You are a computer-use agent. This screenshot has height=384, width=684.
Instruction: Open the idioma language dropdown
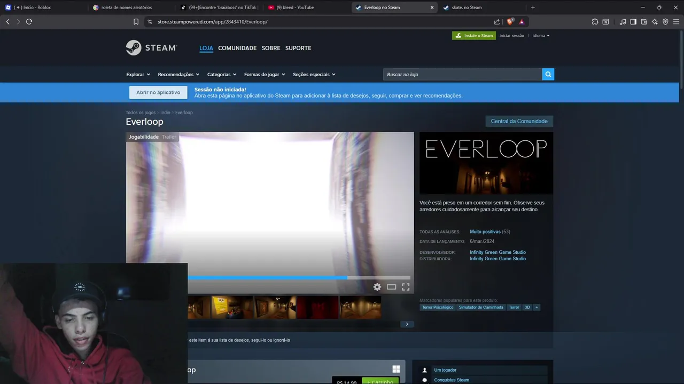[x=541, y=36]
